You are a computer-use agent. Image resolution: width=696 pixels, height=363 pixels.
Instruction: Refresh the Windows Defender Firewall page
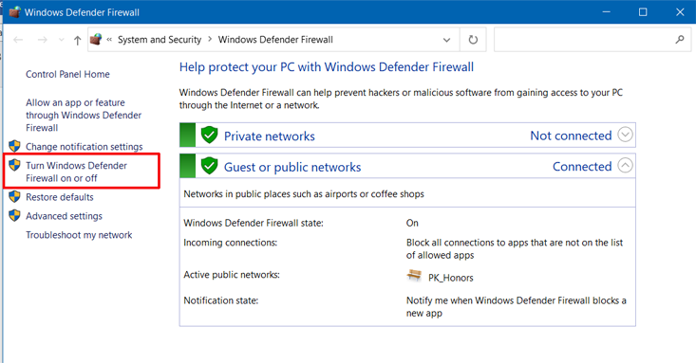coord(473,40)
